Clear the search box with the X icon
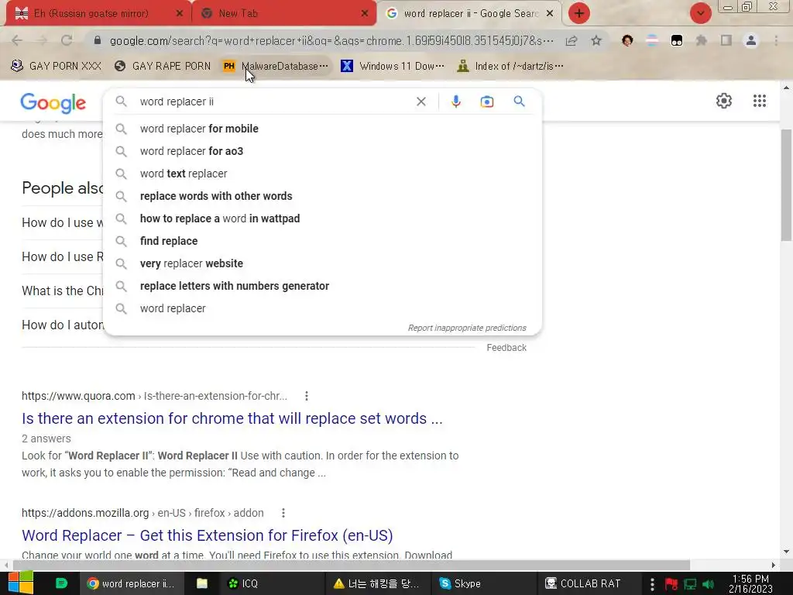This screenshot has width=793, height=595. [x=421, y=101]
